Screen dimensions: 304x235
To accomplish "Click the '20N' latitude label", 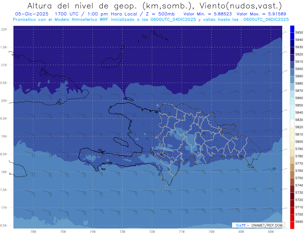I will 4,101.
